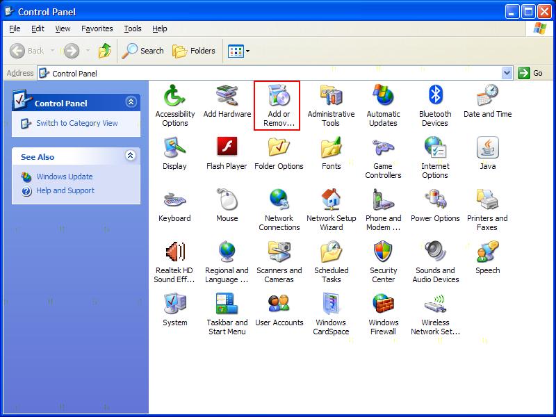
Task: Close the Control Panel window
Action: pos(544,12)
